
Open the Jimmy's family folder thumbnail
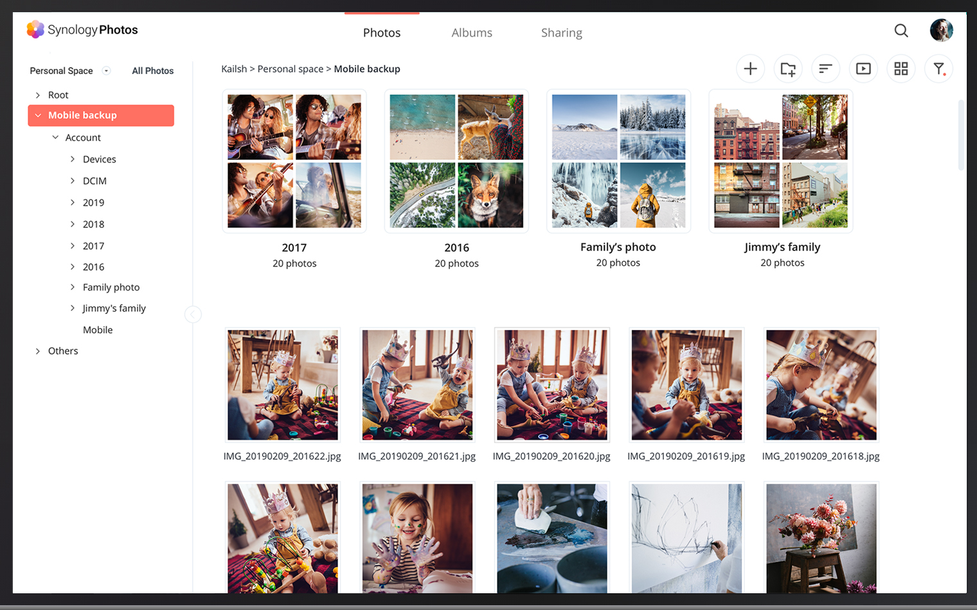click(781, 161)
